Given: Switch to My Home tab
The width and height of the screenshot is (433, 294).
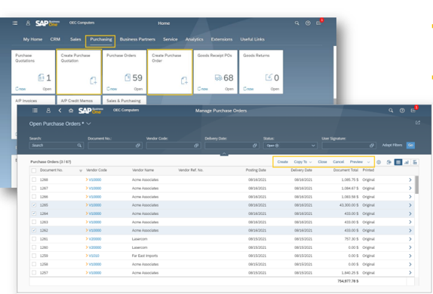Looking at the screenshot, I should 32,39.
